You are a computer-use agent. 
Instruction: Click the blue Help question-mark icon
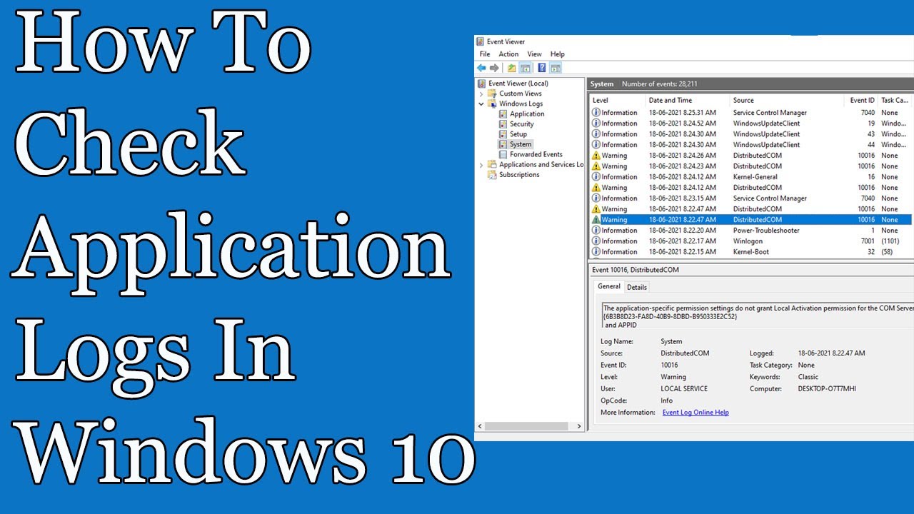coord(542,68)
